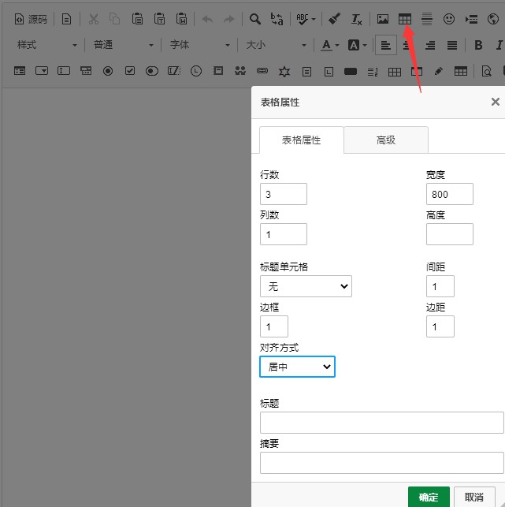Click the undo arrow icon

207,20
